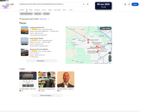Click the Uwajimaya Beaverton map pin

click(x=99, y=48)
